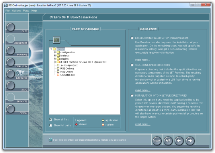Click the RSSOwl.ini file icon
This screenshot has width=215, height=153.
tap(58, 72)
